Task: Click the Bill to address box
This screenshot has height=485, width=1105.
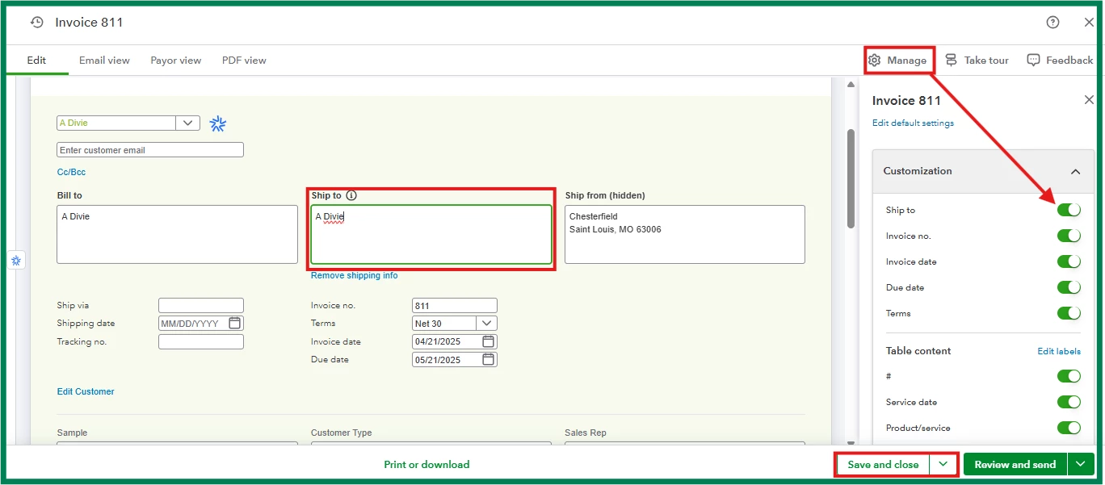Action: pos(177,234)
